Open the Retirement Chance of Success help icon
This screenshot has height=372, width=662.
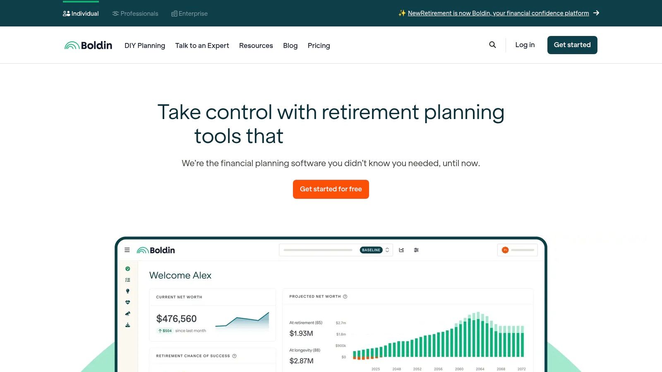tap(234, 356)
